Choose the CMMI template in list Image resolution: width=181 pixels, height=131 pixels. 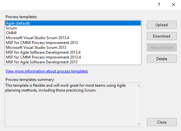(73, 33)
